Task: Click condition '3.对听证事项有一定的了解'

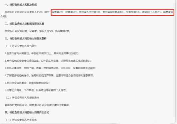Action: click(19, 68)
